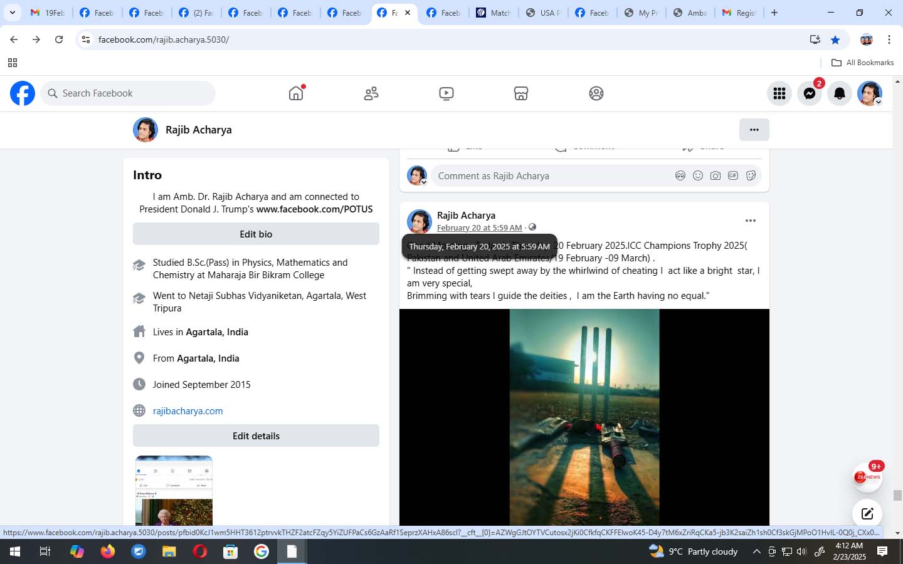The width and height of the screenshot is (903, 564).
Task: Switch to the My Pr tab
Action: pyautogui.click(x=642, y=13)
